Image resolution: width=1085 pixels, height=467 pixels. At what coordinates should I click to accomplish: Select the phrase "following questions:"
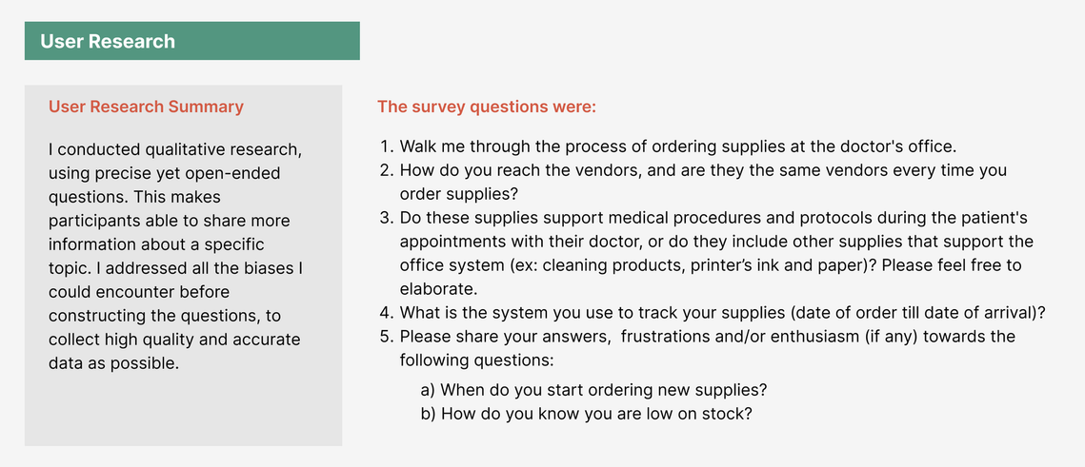pyautogui.click(x=477, y=360)
